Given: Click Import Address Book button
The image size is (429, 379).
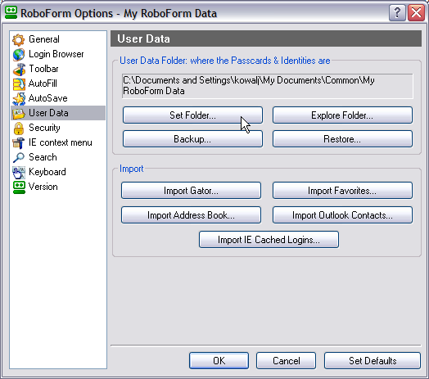Looking at the screenshot, I should (x=191, y=215).
